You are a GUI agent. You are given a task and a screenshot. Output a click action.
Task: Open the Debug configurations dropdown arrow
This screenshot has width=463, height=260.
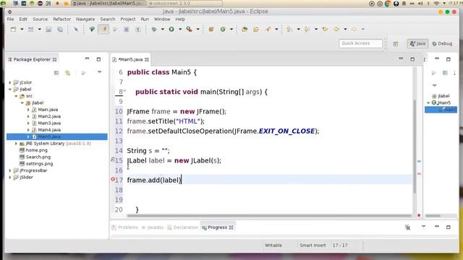(x=162, y=29)
